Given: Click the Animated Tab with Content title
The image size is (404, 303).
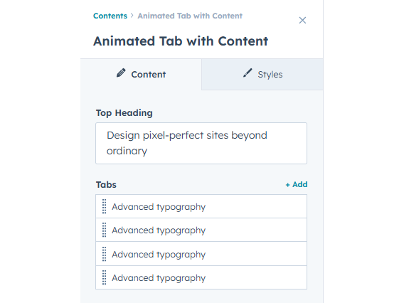Looking at the screenshot, I should click(x=181, y=41).
